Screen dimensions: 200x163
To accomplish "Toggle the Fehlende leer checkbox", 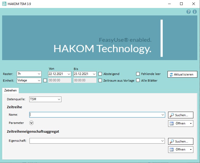I will pyautogui.click(x=138, y=74).
